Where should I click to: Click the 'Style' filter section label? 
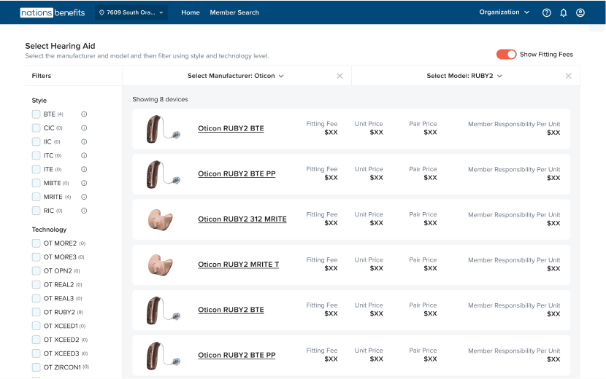39,101
